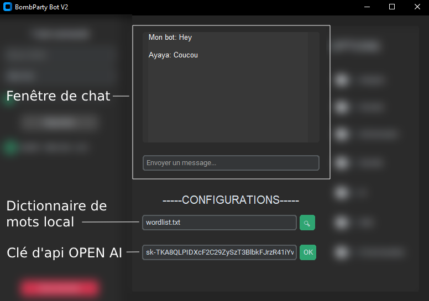Viewport: 429px width, 301px height.
Task: Click the CONFIGURATIONS section heading
Action: pos(231,200)
